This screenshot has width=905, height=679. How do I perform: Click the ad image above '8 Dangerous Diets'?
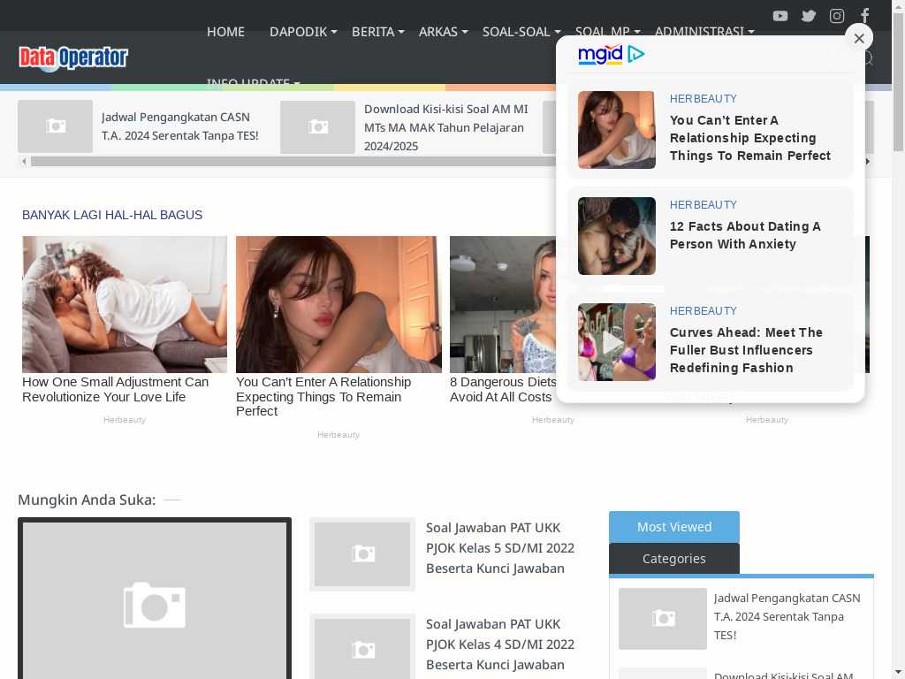click(x=502, y=304)
